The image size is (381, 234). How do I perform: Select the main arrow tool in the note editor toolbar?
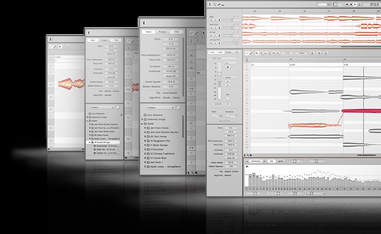pos(257,53)
